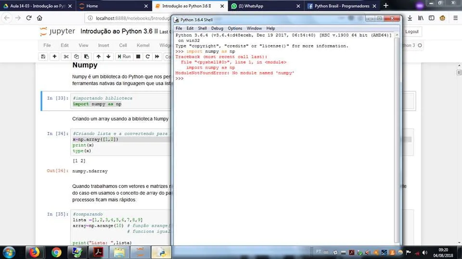Image resolution: width=462 pixels, height=259 pixels.
Task: Open the Debug menu in Python Shell
Action: pos(217,28)
